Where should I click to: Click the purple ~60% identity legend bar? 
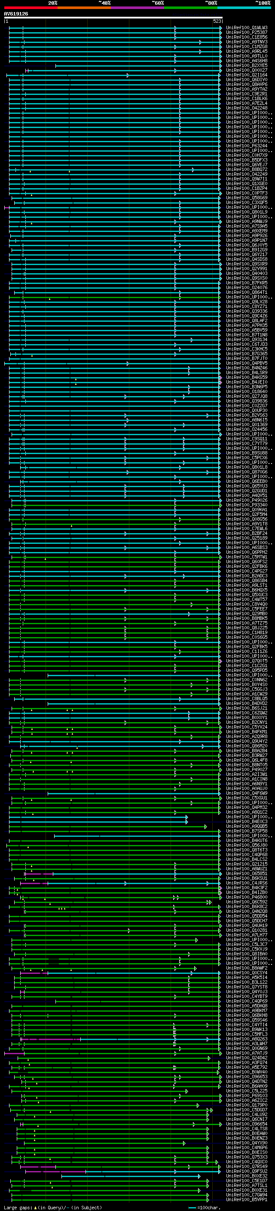pos(138,8)
